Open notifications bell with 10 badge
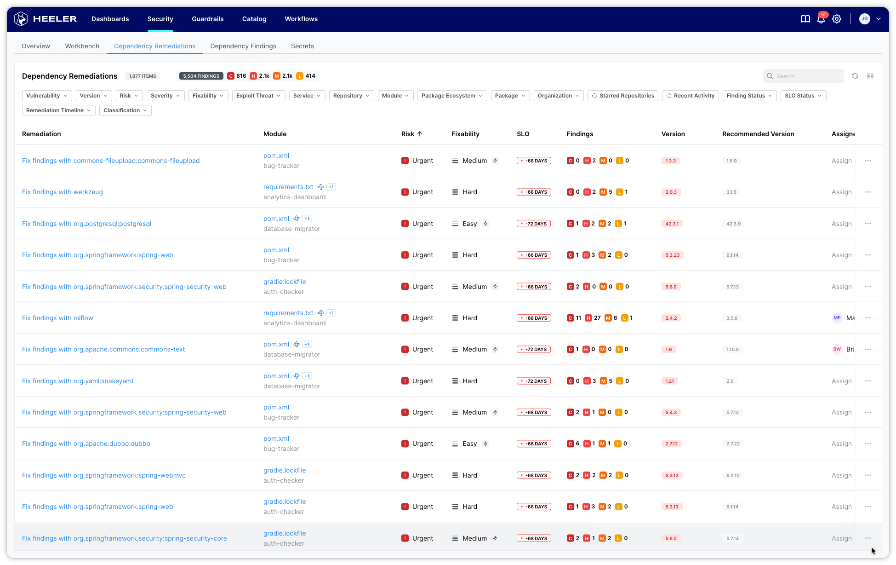This screenshot has width=896, height=565. [821, 19]
